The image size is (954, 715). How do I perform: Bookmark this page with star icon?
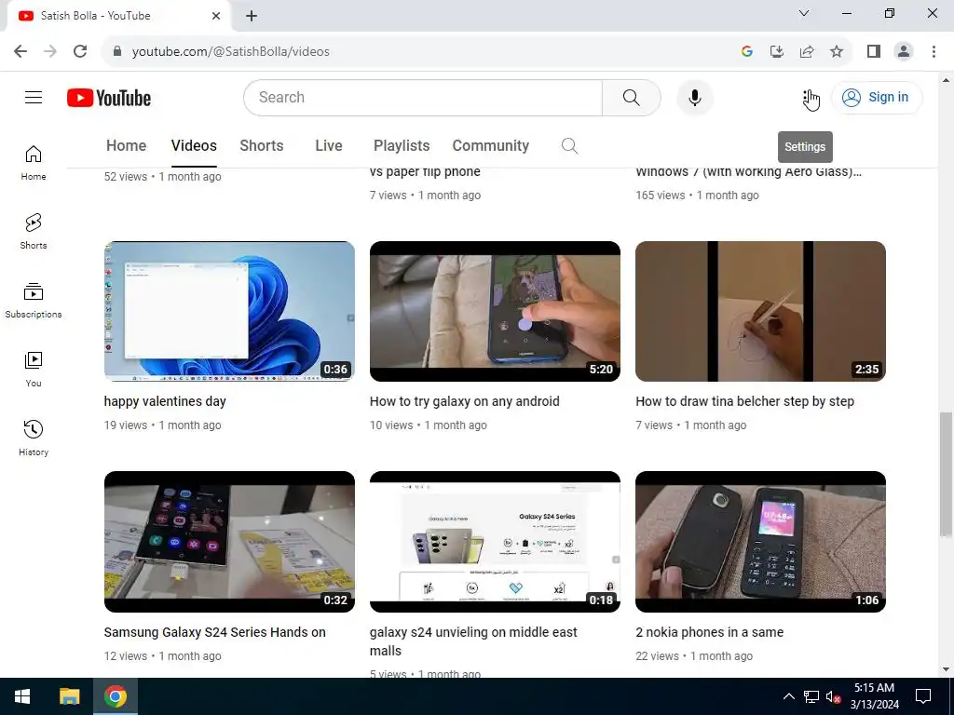click(837, 51)
